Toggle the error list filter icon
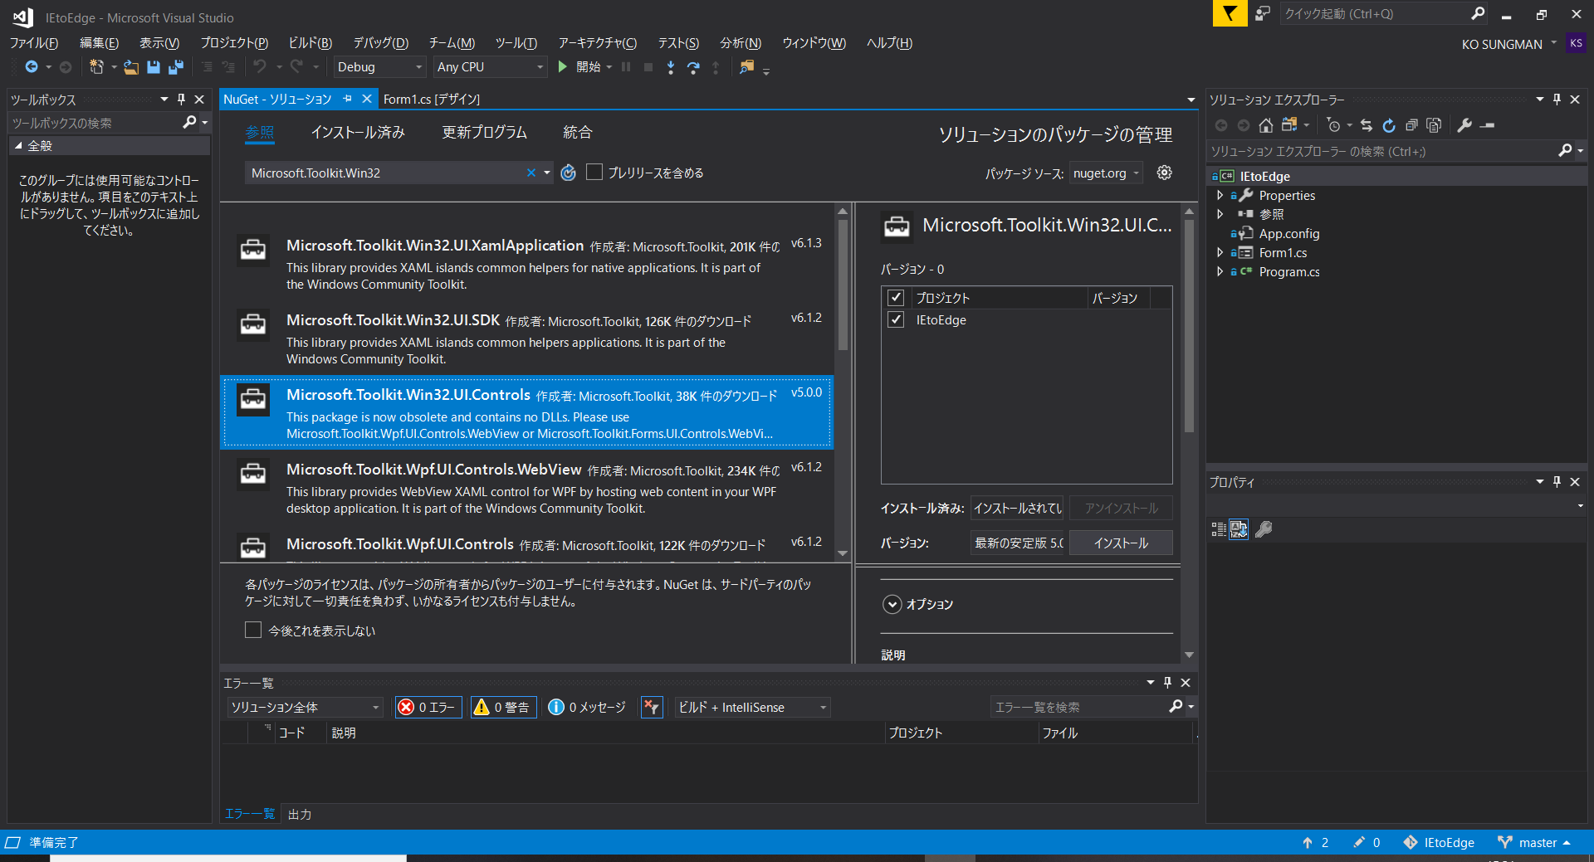1594x862 pixels. [x=652, y=707]
